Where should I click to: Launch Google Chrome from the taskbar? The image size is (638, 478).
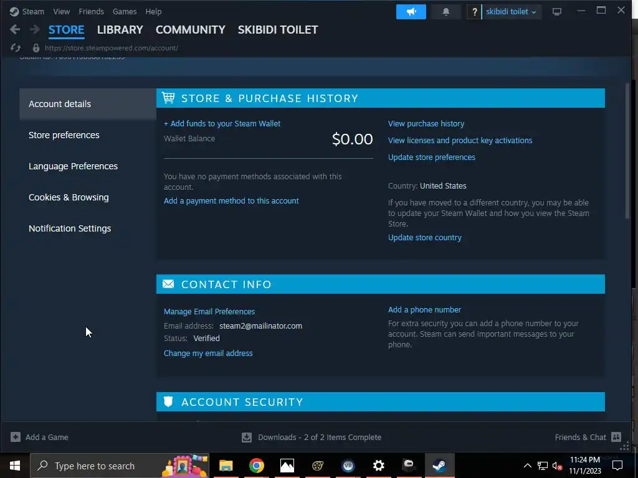point(256,466)
